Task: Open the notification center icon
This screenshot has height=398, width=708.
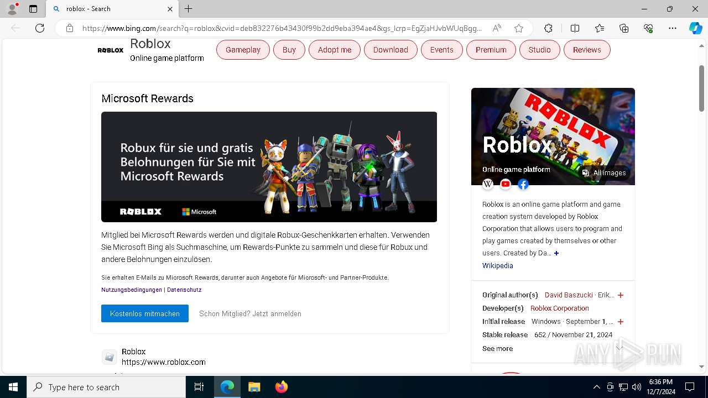Action: (690, 387)
